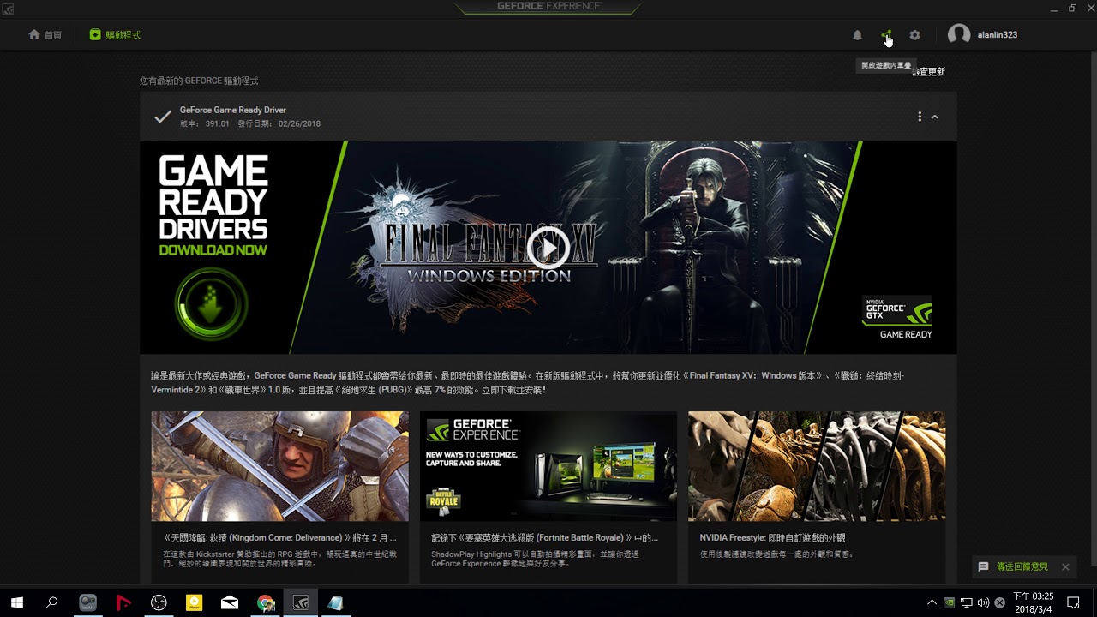Show hidden system tray icons

tap(932, 602)
